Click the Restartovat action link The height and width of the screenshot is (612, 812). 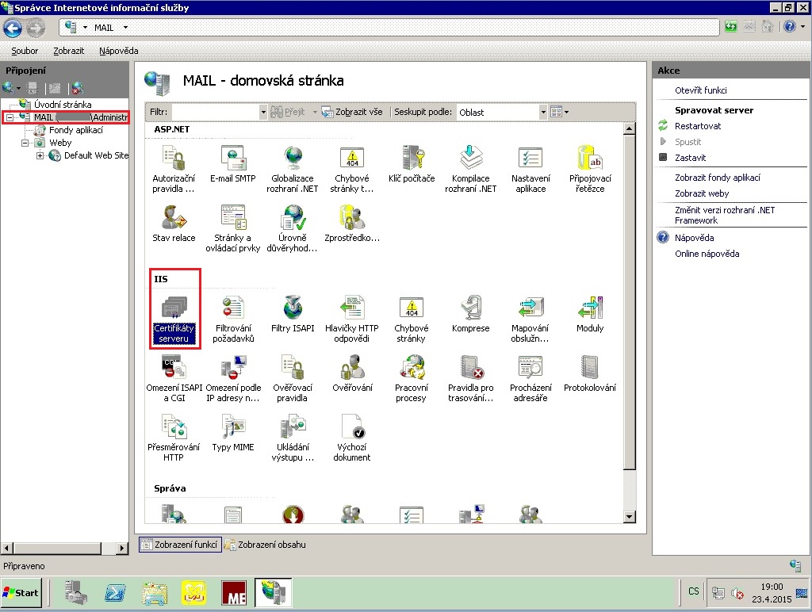coord(697,126)
